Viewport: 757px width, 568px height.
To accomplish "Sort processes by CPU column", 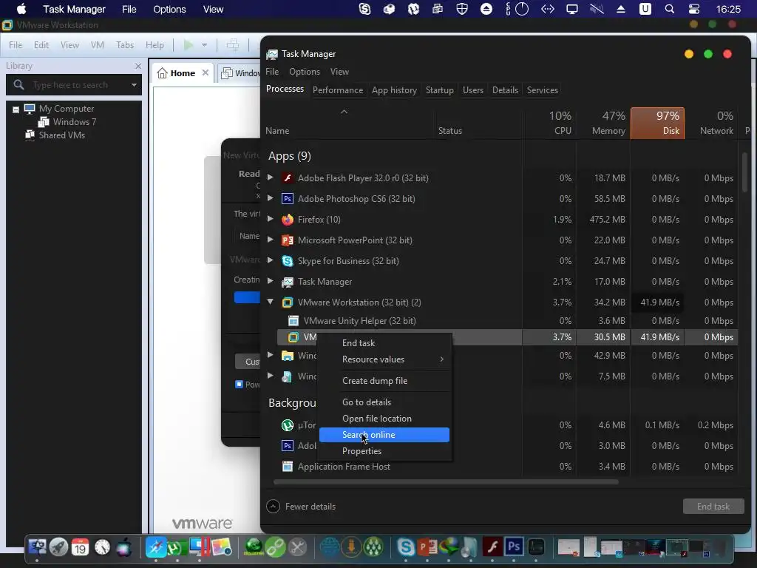I will click(x=550, y=124).
